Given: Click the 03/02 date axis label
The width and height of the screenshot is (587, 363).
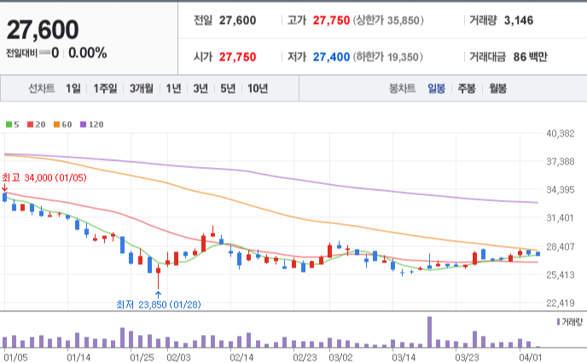Looking at the screenshot, I should pyautogui.click(x=340, y=357).
